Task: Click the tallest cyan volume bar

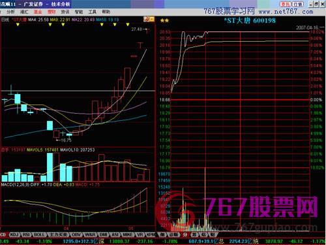Action: 50,167
